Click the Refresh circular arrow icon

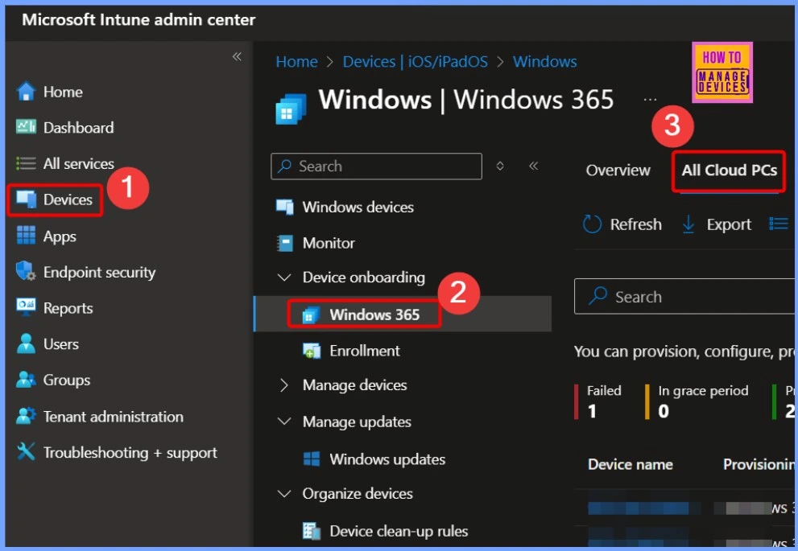point(592,224)
